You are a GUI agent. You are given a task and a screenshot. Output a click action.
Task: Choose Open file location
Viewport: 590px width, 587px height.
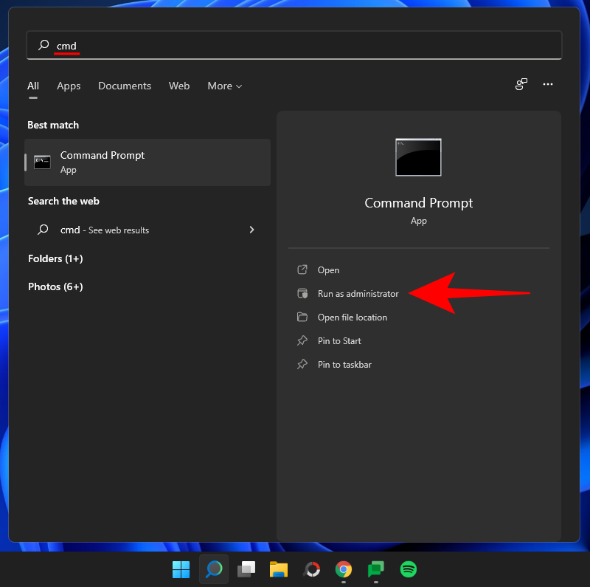click(352, 317)
